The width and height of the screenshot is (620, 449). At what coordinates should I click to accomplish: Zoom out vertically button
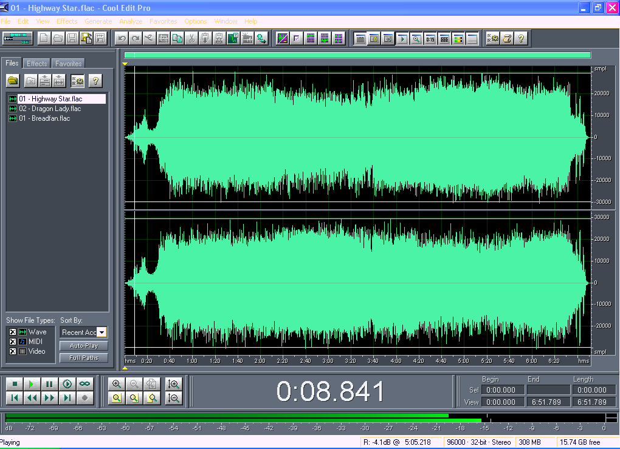tap(174, 397)
